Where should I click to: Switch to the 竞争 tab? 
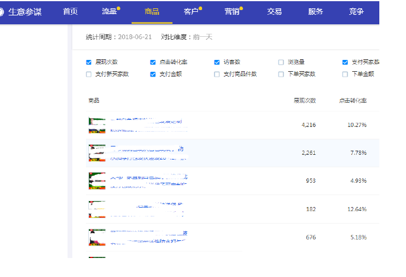tap(356, 12)
